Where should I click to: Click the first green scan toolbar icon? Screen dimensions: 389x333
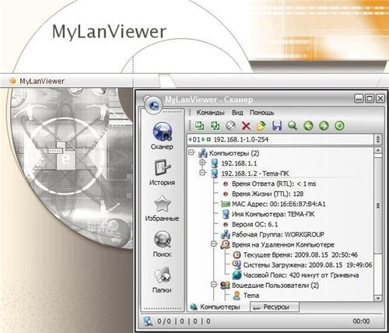pos(199,126)
